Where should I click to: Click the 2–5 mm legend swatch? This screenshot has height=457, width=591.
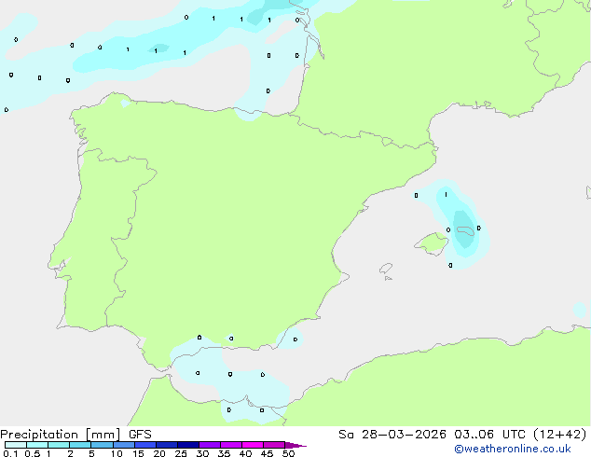[x=80, y=445]
